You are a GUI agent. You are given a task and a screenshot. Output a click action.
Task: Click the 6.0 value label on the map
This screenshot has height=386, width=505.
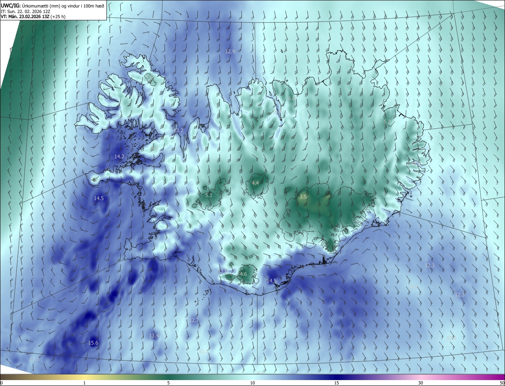click(x=291, y=99)
